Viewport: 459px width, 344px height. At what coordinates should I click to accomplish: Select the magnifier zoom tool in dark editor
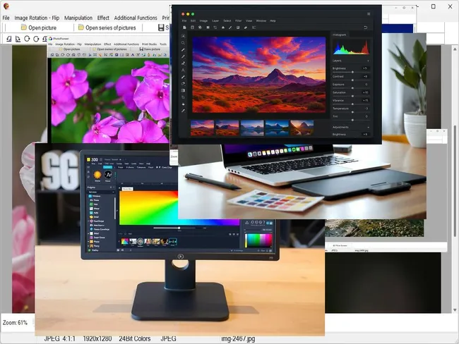tap(184, 43)
